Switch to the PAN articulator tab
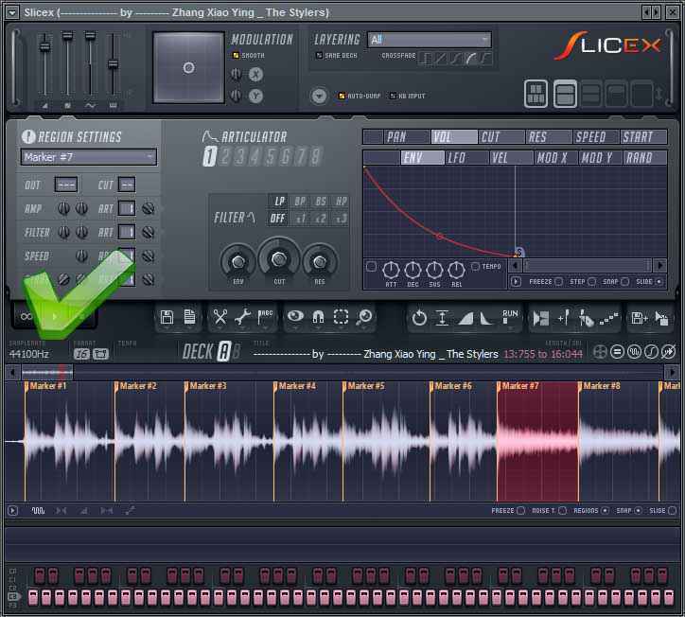 tap(396, 137)
